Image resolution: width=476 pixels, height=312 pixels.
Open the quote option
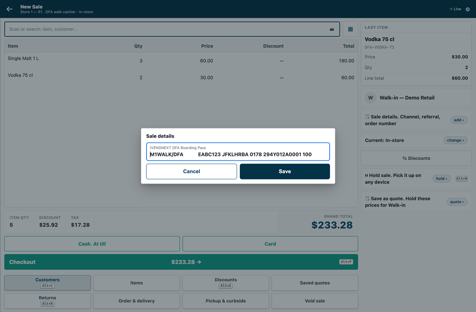(x=457, y=202)
